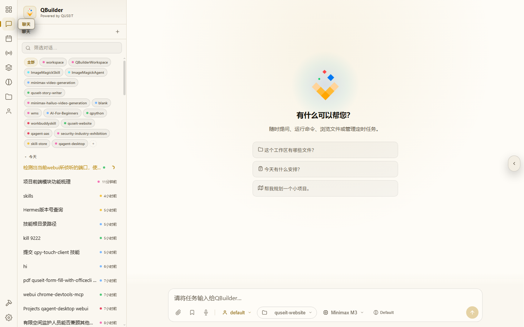The width and height of the screenshot is (524, 327).
Task: Open the settings gear icon
Action: tap(9, 318)
